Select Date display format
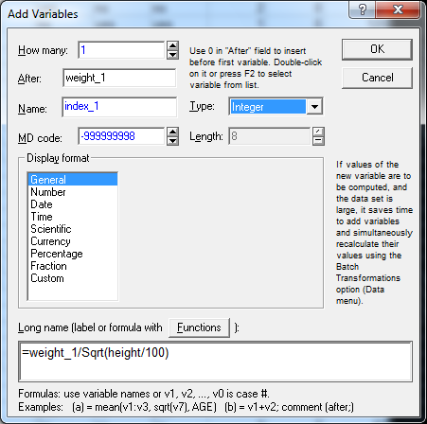The width and height of the screenshot is (427, 424). pos(73,204)
